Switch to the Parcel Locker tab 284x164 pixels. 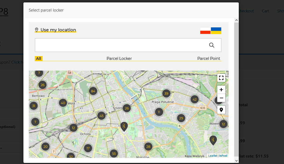(x=119, y=59)
